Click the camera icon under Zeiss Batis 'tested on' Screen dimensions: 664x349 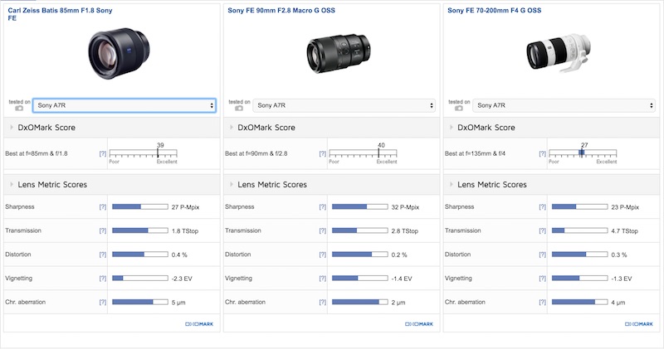click(x=19, y=109)
